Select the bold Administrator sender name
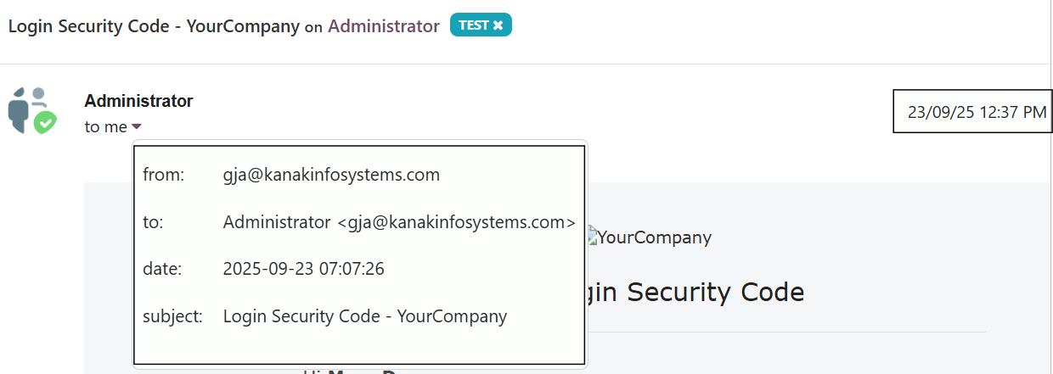The image size is (1053, 374). [138, 101]
